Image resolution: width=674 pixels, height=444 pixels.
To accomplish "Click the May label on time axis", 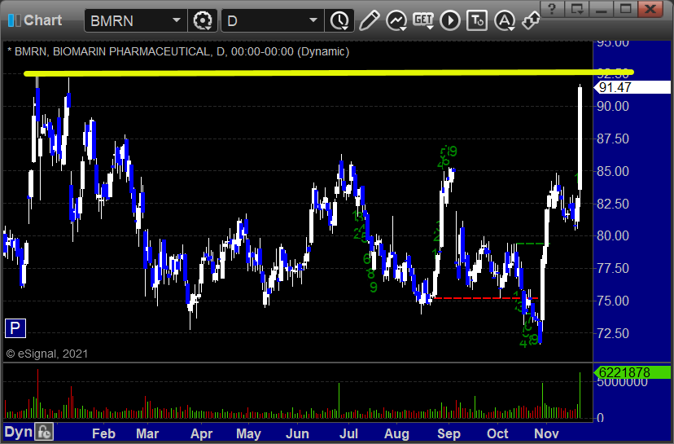I will pos(248,433).
